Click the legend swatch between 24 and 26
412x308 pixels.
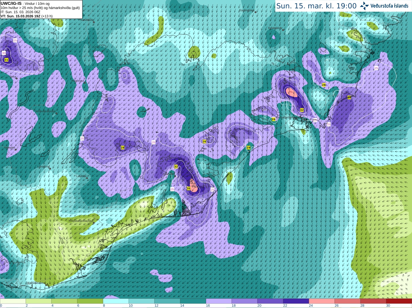(x=322, y=301)
